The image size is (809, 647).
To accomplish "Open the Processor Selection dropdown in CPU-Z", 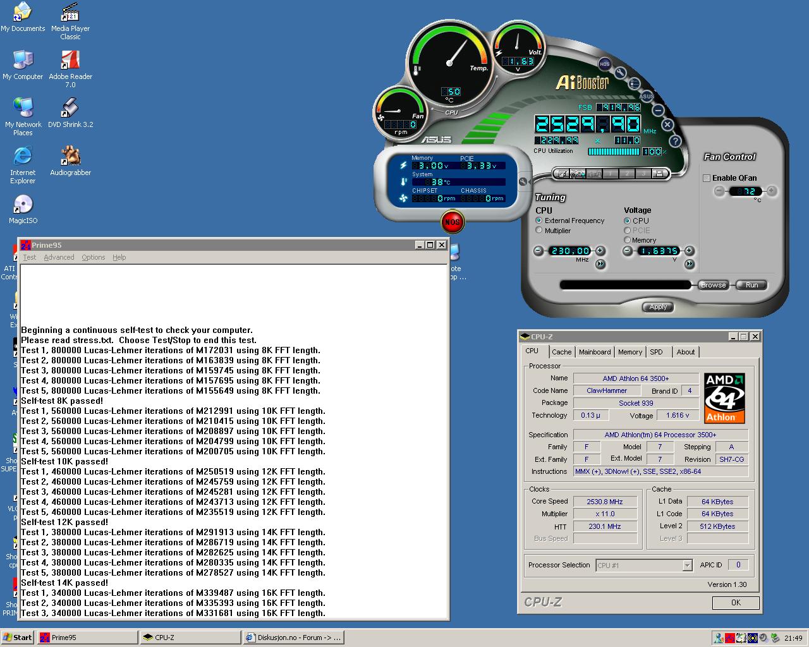I will click(687, 565).
